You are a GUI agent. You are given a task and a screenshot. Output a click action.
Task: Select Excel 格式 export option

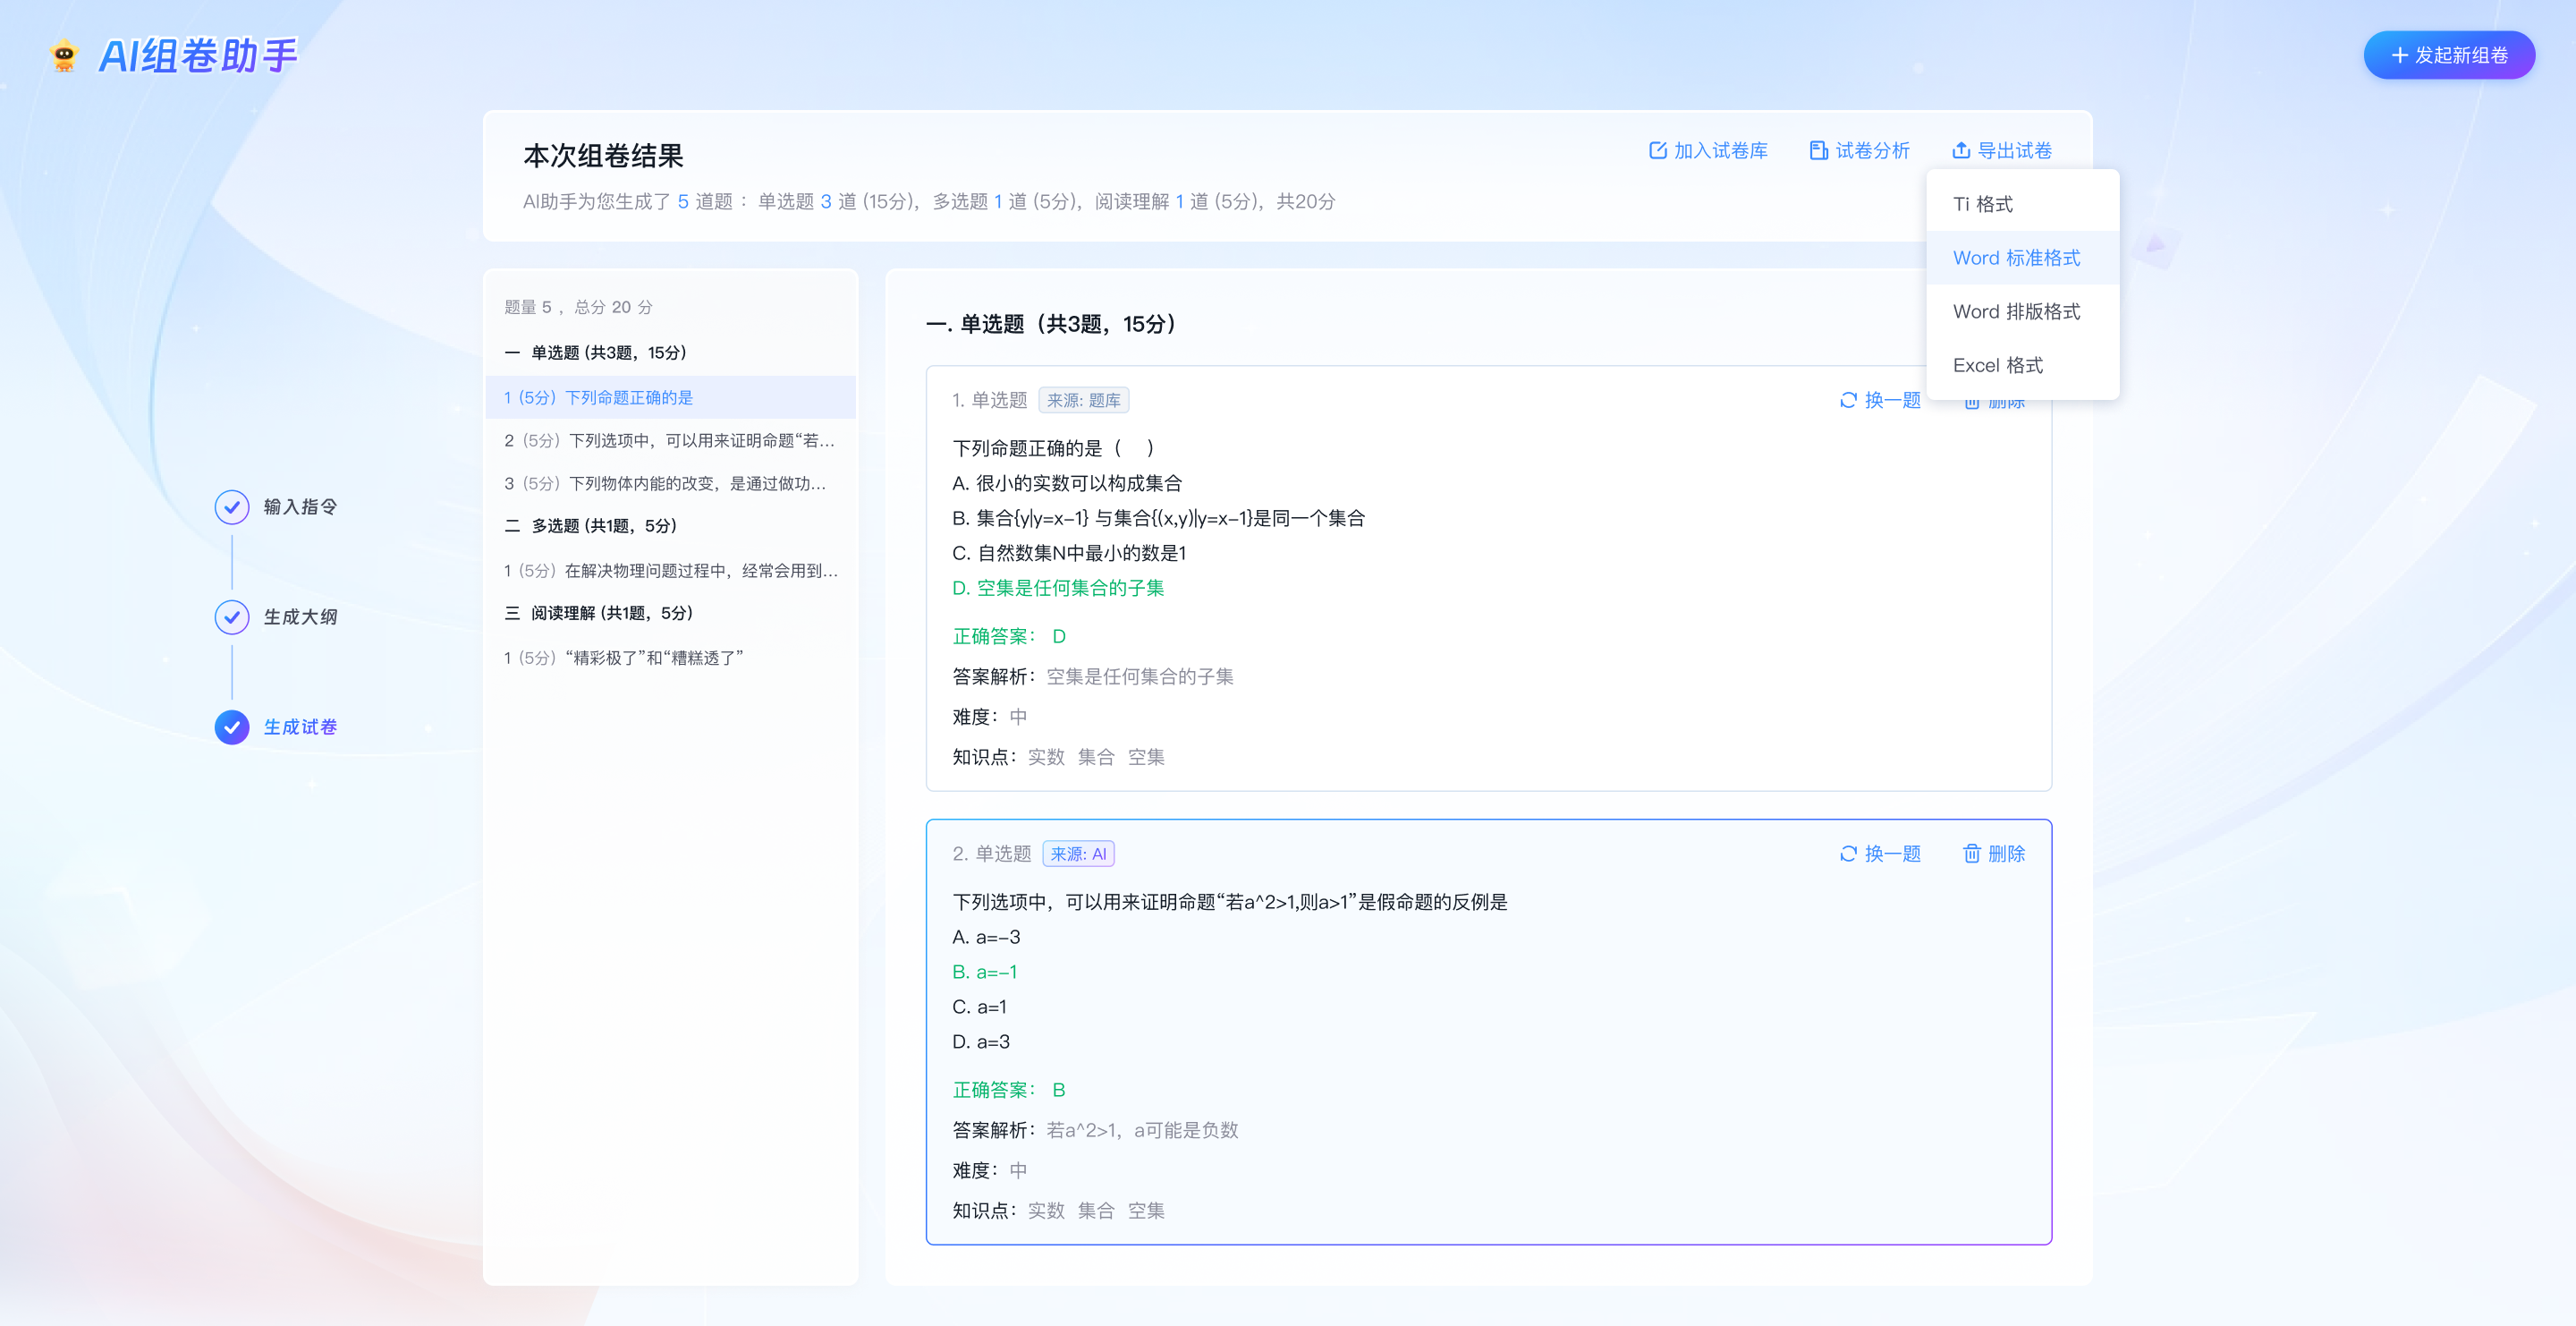(x=1997, y=365)
